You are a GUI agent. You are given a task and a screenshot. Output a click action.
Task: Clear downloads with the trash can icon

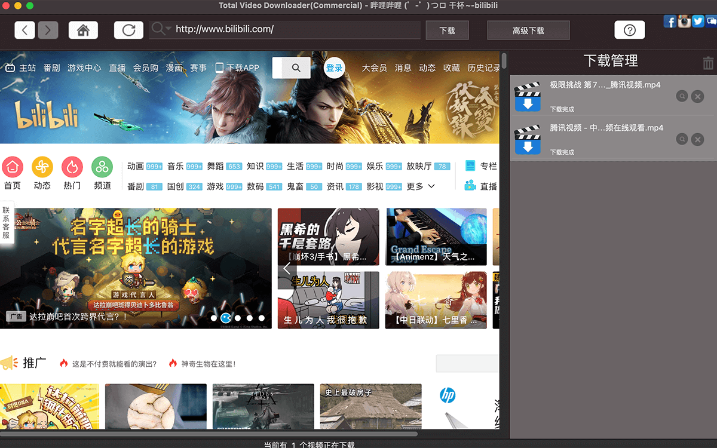coord(708,63)
